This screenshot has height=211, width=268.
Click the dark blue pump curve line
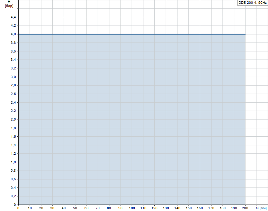click(132, 34)
